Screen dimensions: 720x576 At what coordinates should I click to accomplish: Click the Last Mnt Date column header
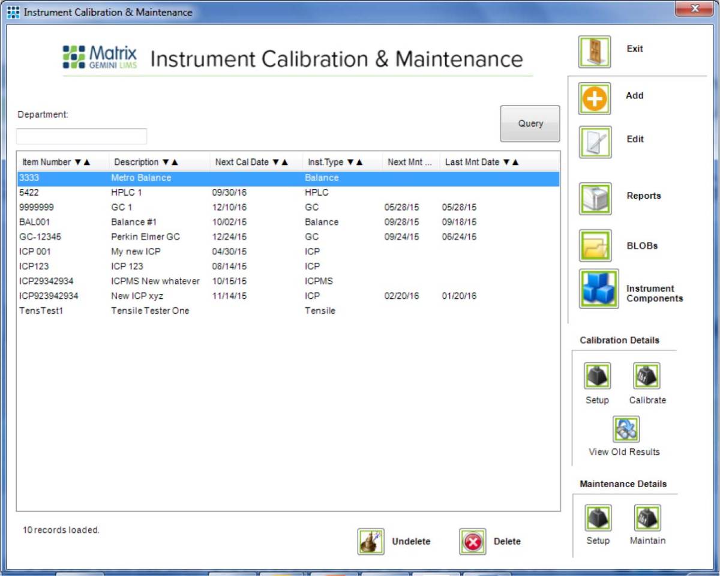(x=480, y=161)
